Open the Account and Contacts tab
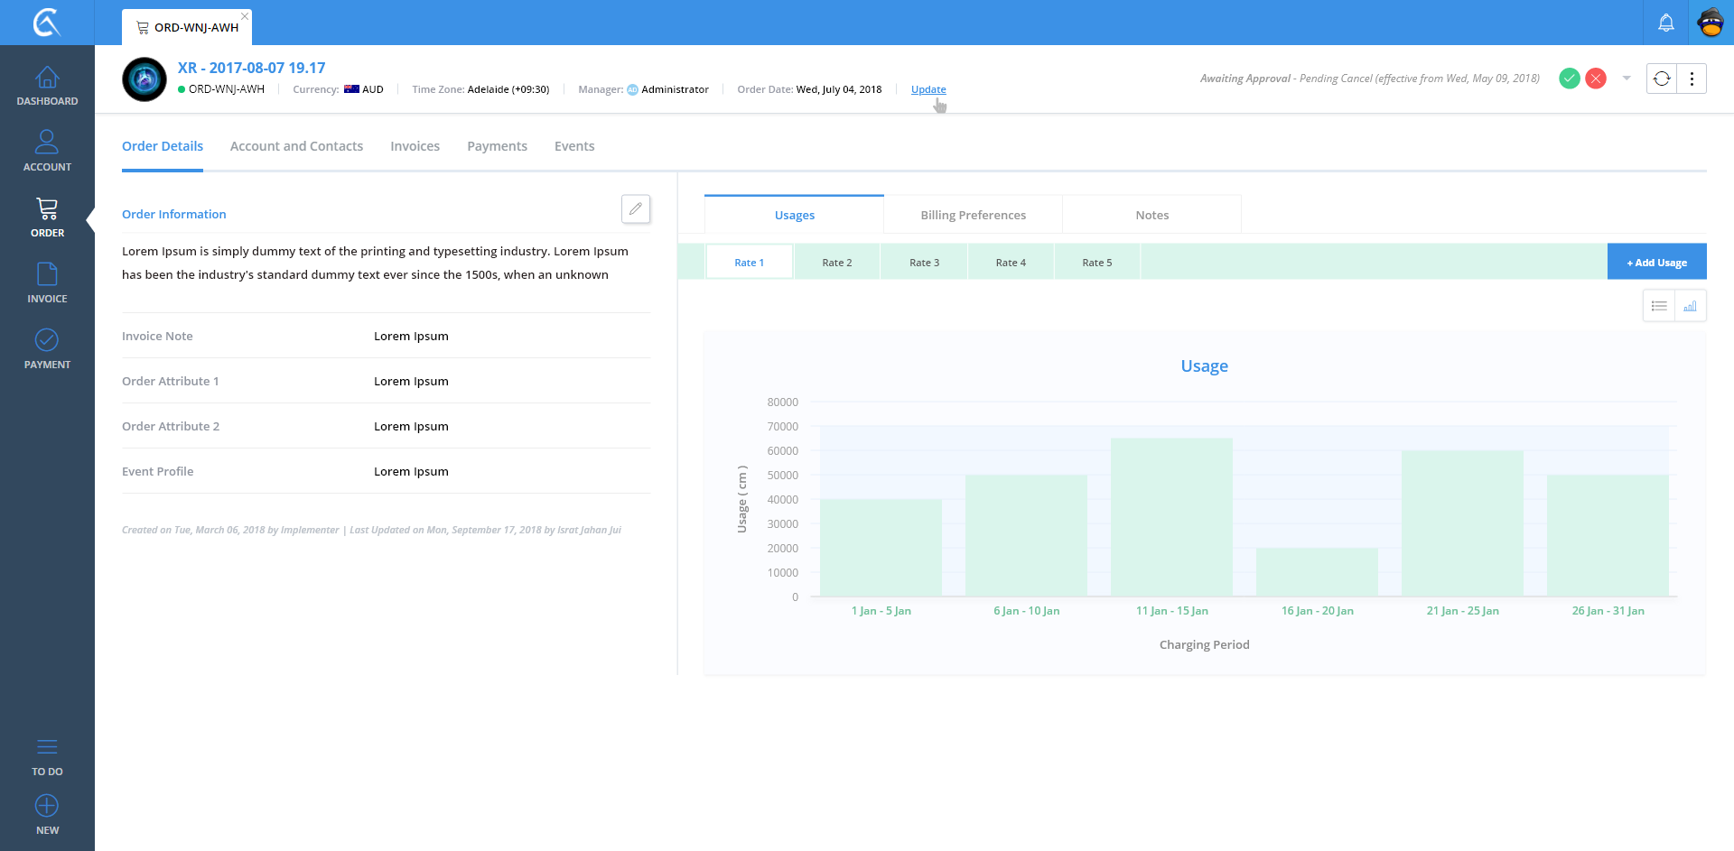 click(x=296, y=146)
